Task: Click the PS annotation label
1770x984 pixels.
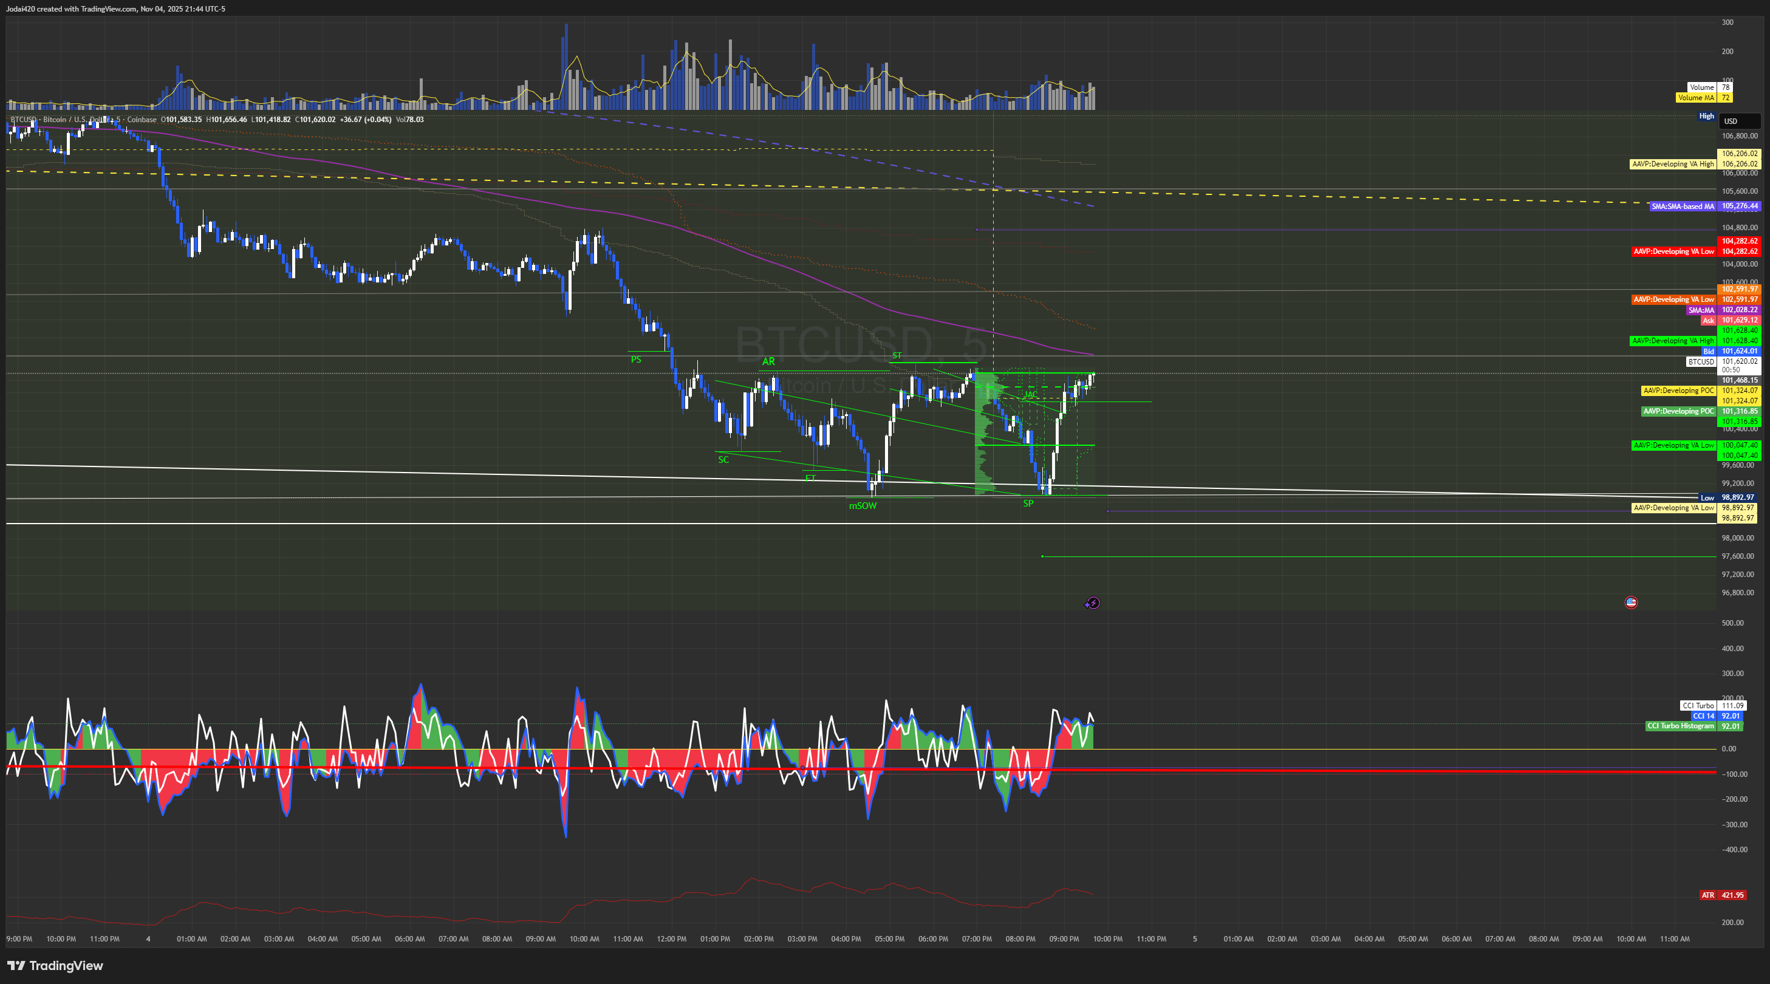Action: coord(635,360)
